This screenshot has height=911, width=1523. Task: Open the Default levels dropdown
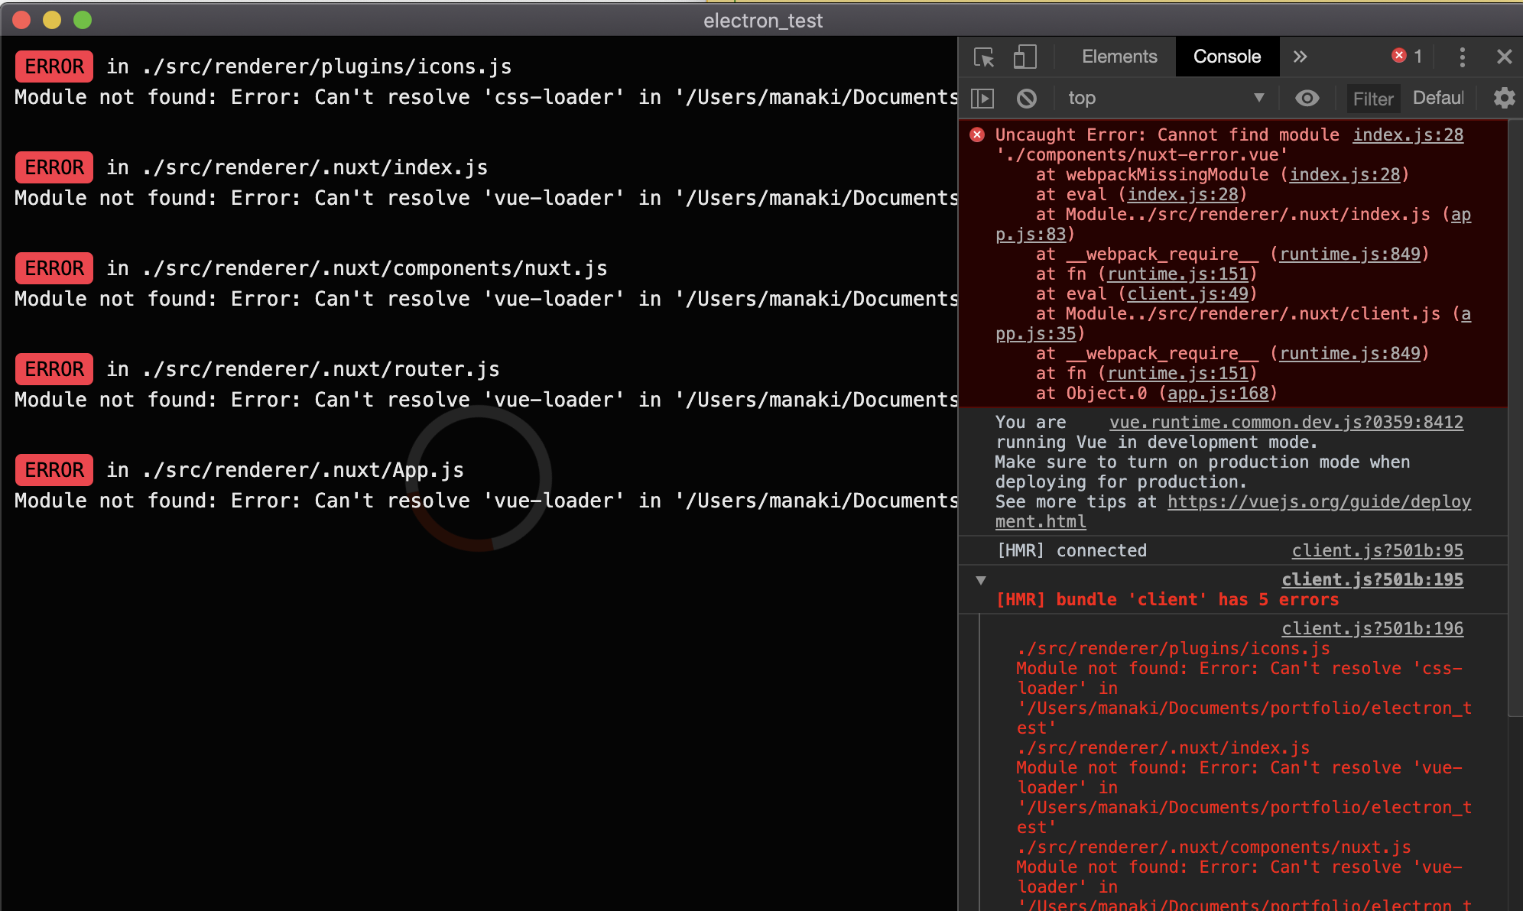tap(1438, 98)
